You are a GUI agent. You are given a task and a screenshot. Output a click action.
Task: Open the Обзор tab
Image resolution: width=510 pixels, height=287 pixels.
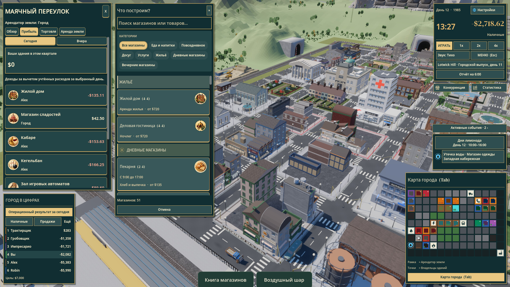[12, 31]
